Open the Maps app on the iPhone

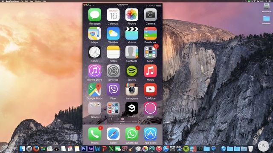tap(95, 34)
